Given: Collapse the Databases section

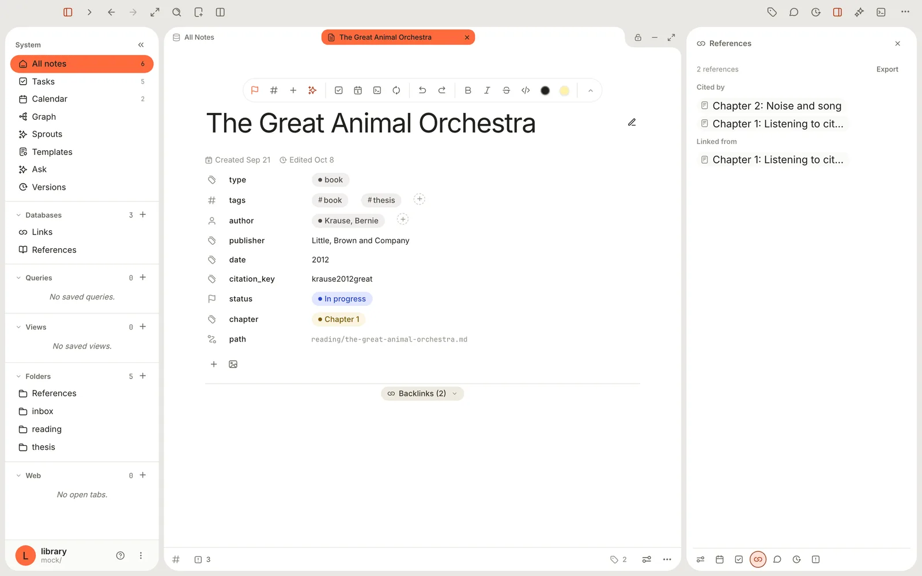Looking at the screenshot, I should coord(18,215).
